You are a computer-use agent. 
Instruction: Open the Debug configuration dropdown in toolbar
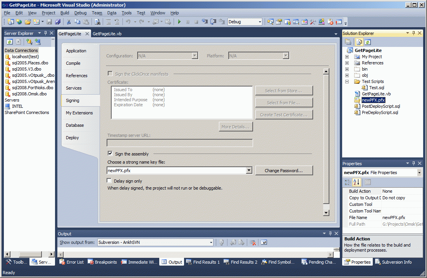click(x=260, y=22)
